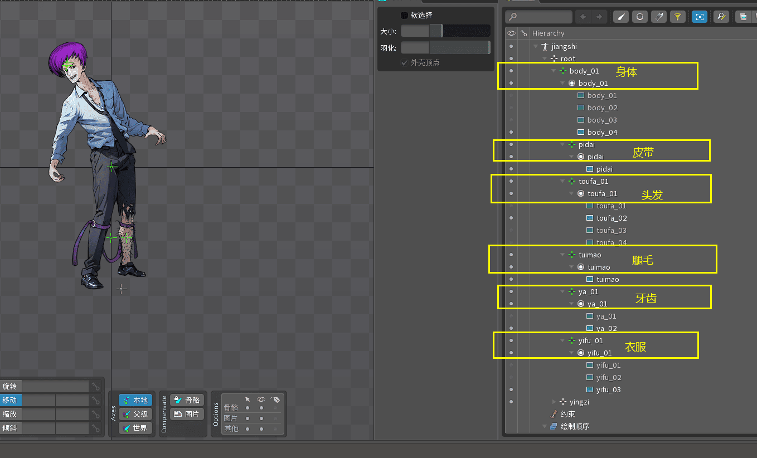Viewport: 757px width, 458px height.
Task: Select the yifu_03 attachment in tree
Action: point(608,389)
